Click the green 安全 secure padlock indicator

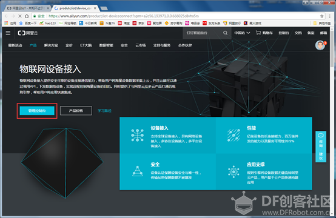39,16
